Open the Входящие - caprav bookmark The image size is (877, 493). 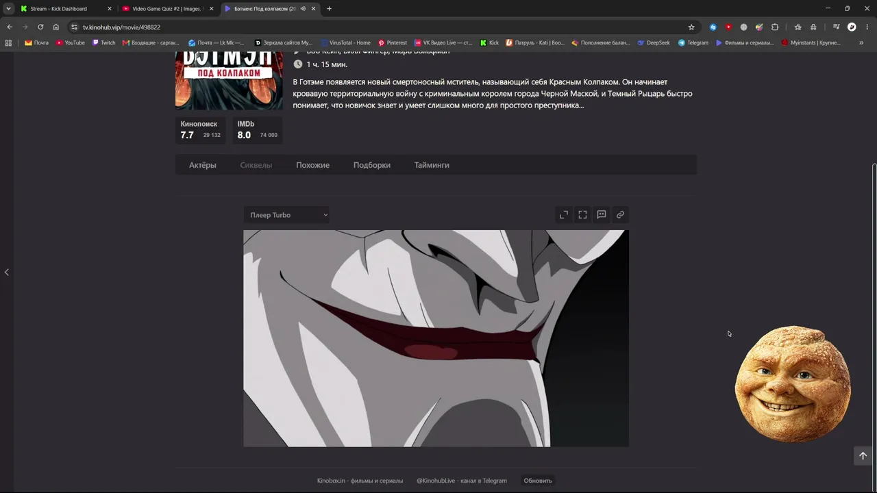point(151,42)
